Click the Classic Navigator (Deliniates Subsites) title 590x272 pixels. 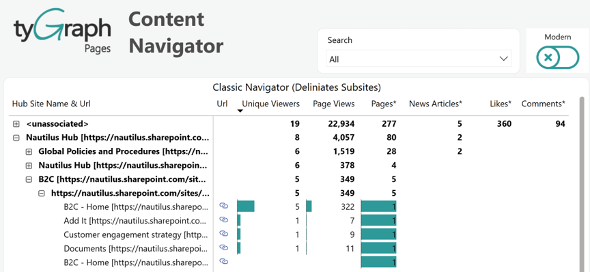click(297, 87)
